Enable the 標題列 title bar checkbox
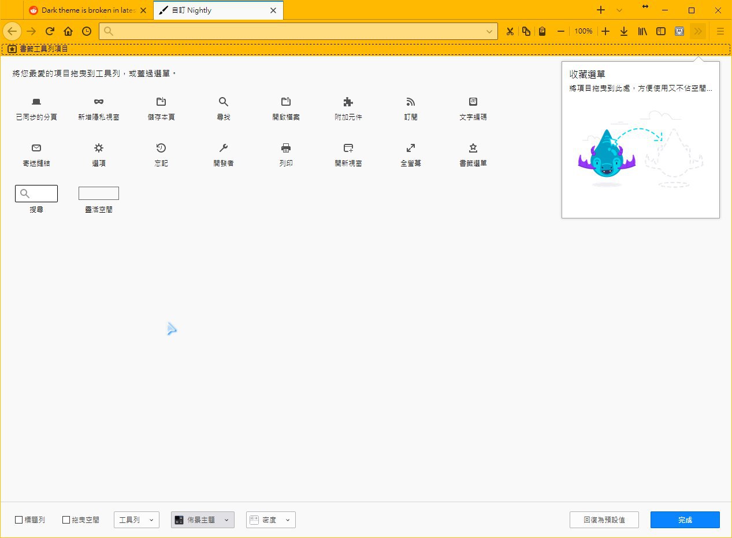 pos(19,520)
